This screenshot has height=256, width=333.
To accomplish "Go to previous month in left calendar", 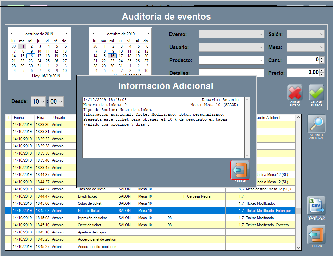I will pyautogui.click(x=12, y=34).
